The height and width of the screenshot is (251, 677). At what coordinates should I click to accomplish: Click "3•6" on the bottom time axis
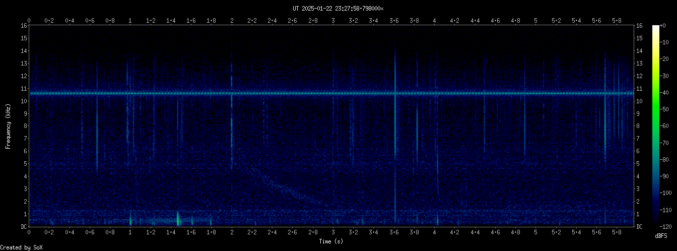394,232
